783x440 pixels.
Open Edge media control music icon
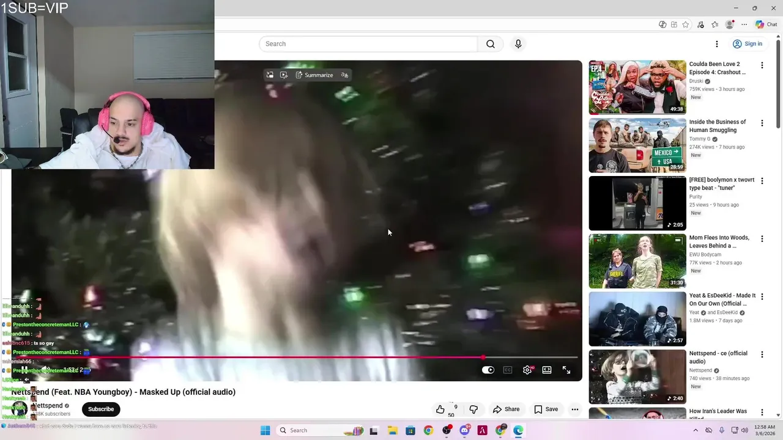point(700,24)
